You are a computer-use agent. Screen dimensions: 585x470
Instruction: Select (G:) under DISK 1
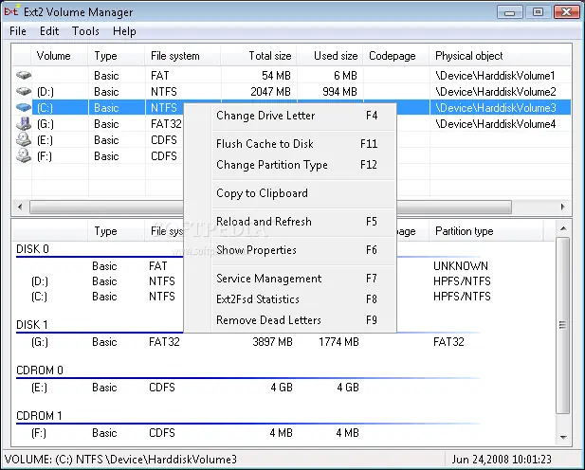tap(40, 342)
